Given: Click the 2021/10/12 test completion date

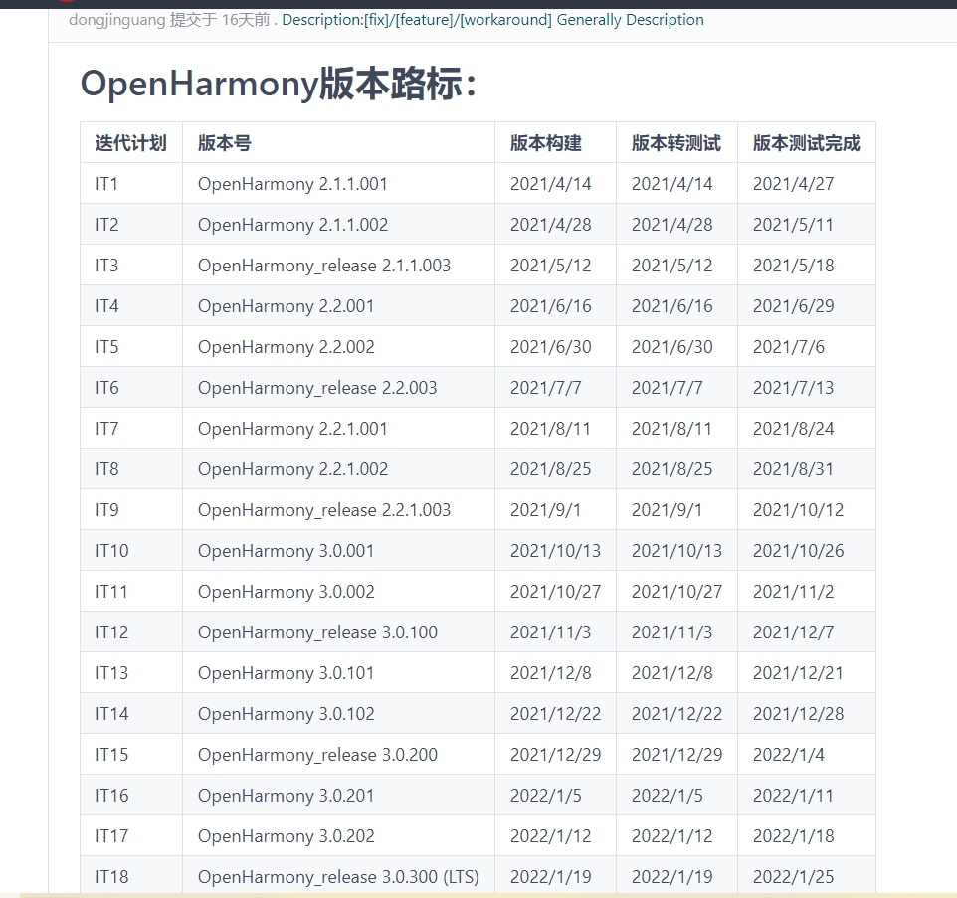Looking at the screenshot, I should coord(798,510).
